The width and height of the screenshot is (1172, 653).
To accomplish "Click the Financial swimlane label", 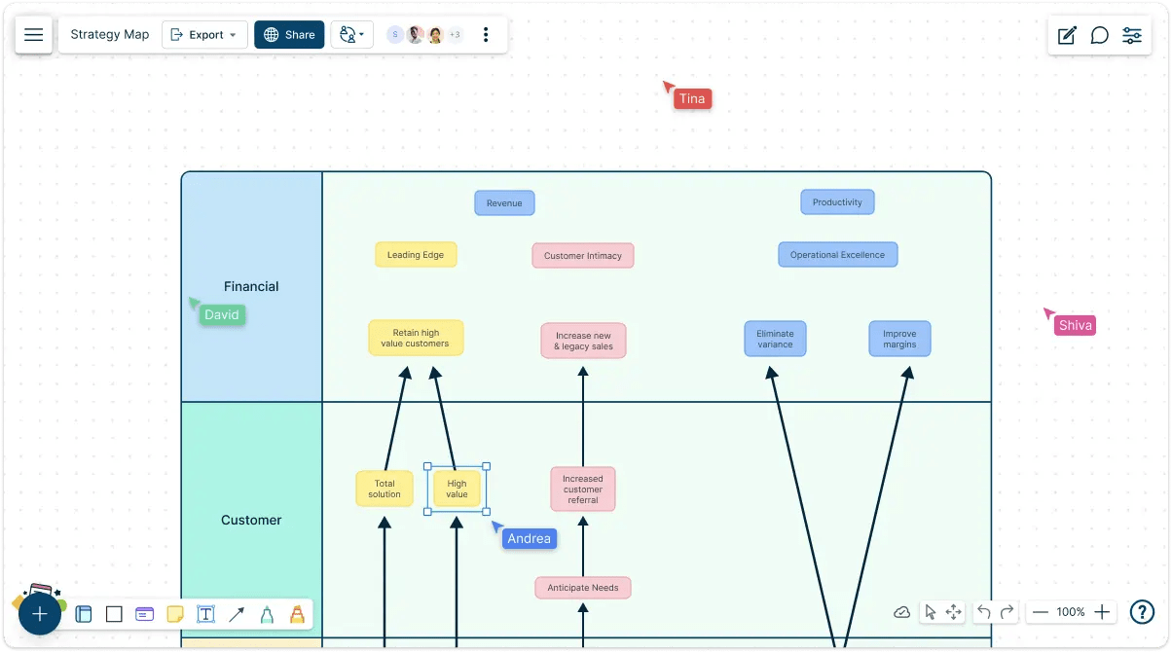I will [x=251, y=286].
